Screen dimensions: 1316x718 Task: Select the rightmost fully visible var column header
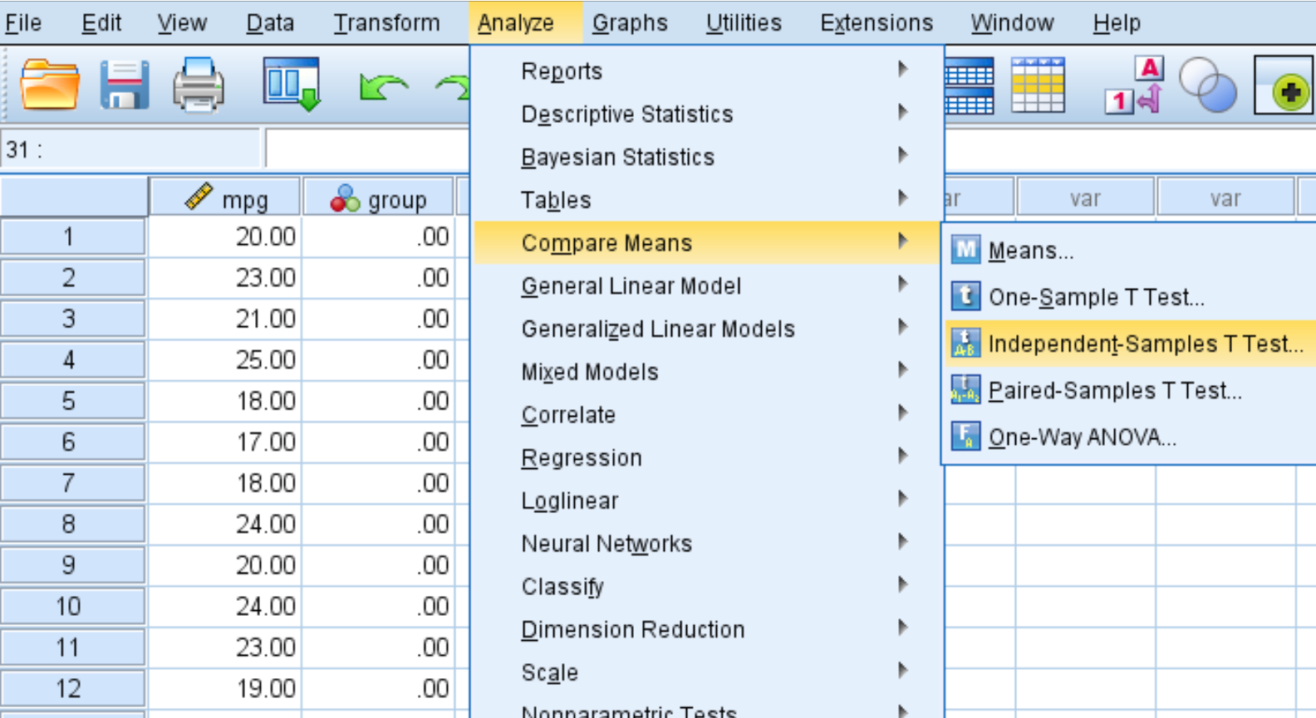(x=1225, y=198)
